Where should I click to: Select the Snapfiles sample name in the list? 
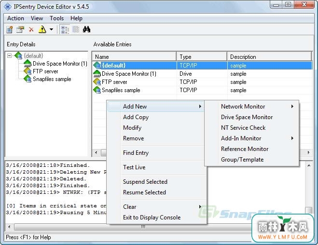[121, 90]
